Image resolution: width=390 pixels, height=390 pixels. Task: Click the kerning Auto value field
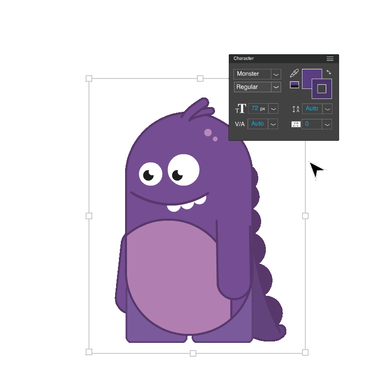pos(258,123)
